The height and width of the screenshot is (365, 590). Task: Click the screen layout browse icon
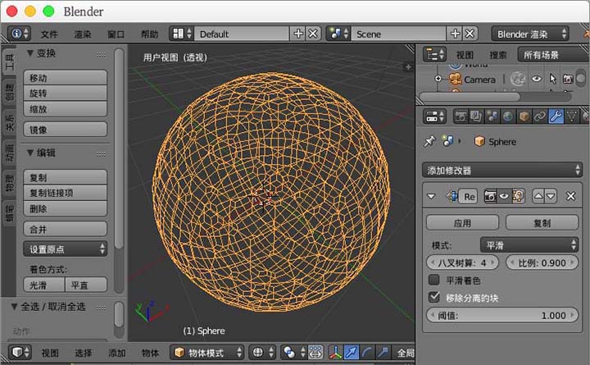181,34
